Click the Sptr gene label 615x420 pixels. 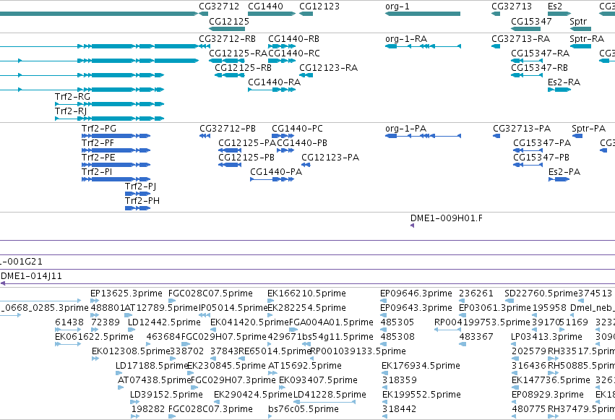pyautogui.click(x=578, y=21)
